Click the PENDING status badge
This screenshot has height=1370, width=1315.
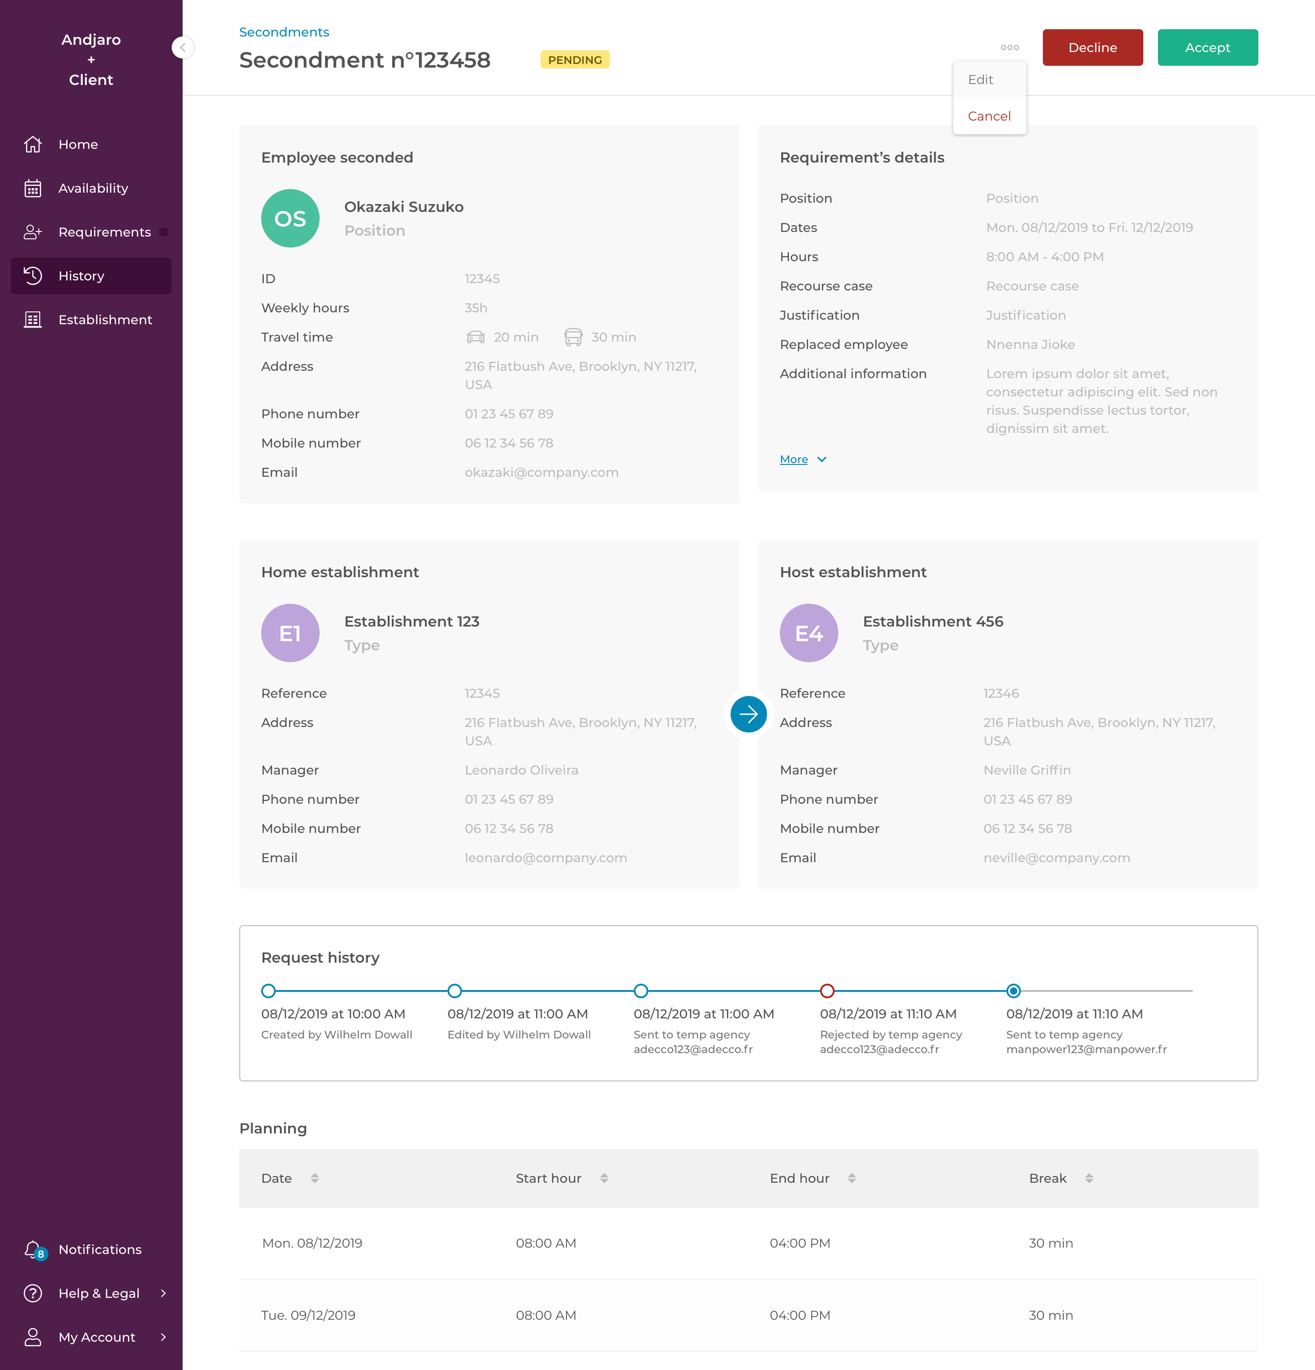tap(575, 59)
